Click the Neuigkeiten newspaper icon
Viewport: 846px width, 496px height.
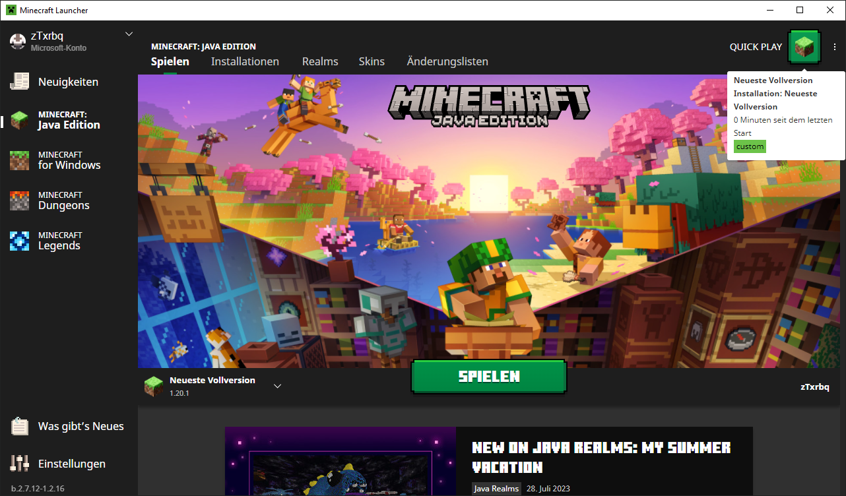click(20, 82)
